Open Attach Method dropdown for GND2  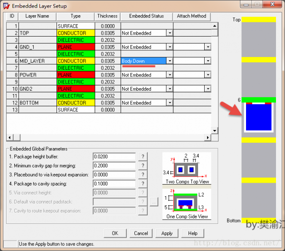tap(208, 89)
